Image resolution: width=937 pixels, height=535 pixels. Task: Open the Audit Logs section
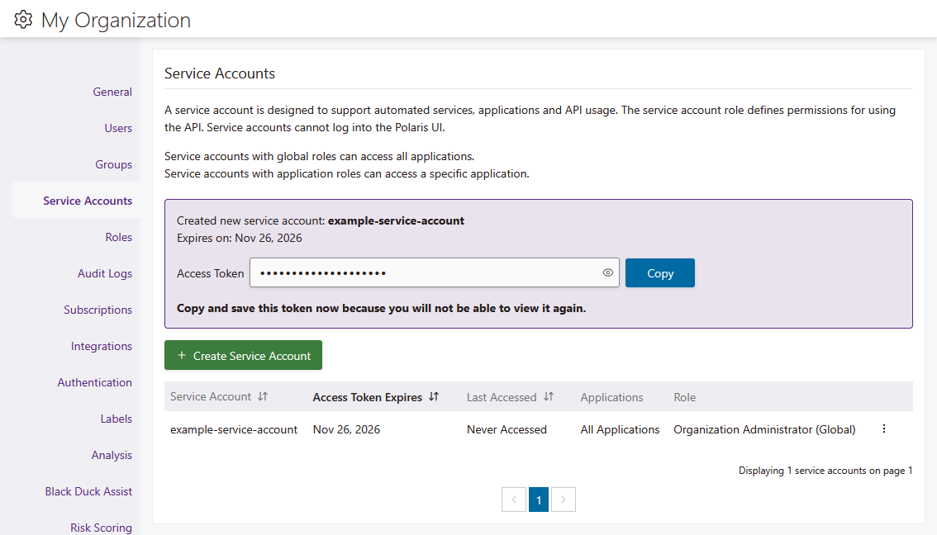coord(105,273)
